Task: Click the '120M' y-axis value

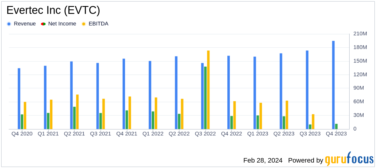Action: click(360, 74)
